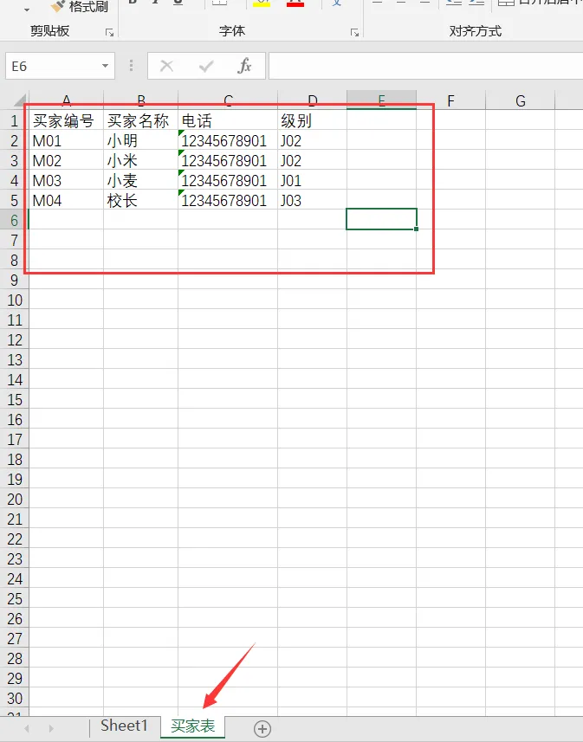Image resolution: width=583 pixels, height=742 pixels.
Task: Select the J02 cell in M02's row
Action: [312, 160]
